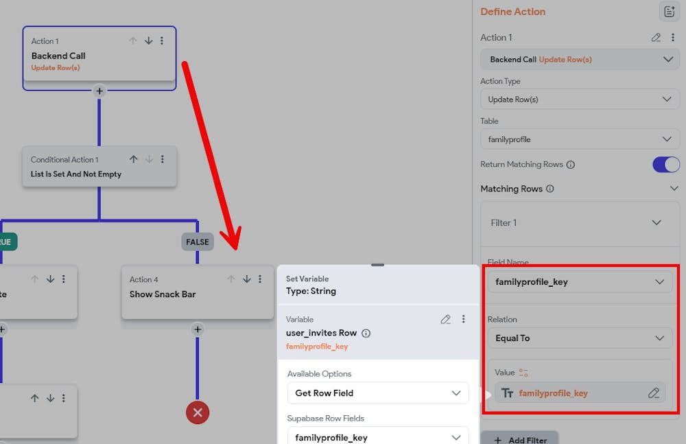Open the Table familyprofile dropdown
This screenshot has height=444, width=686.
[580, 139]
